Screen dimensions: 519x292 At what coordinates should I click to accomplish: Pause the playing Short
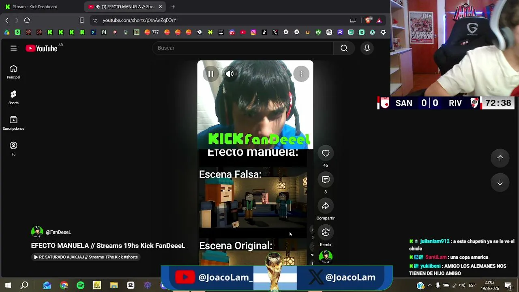click(211, 74)
